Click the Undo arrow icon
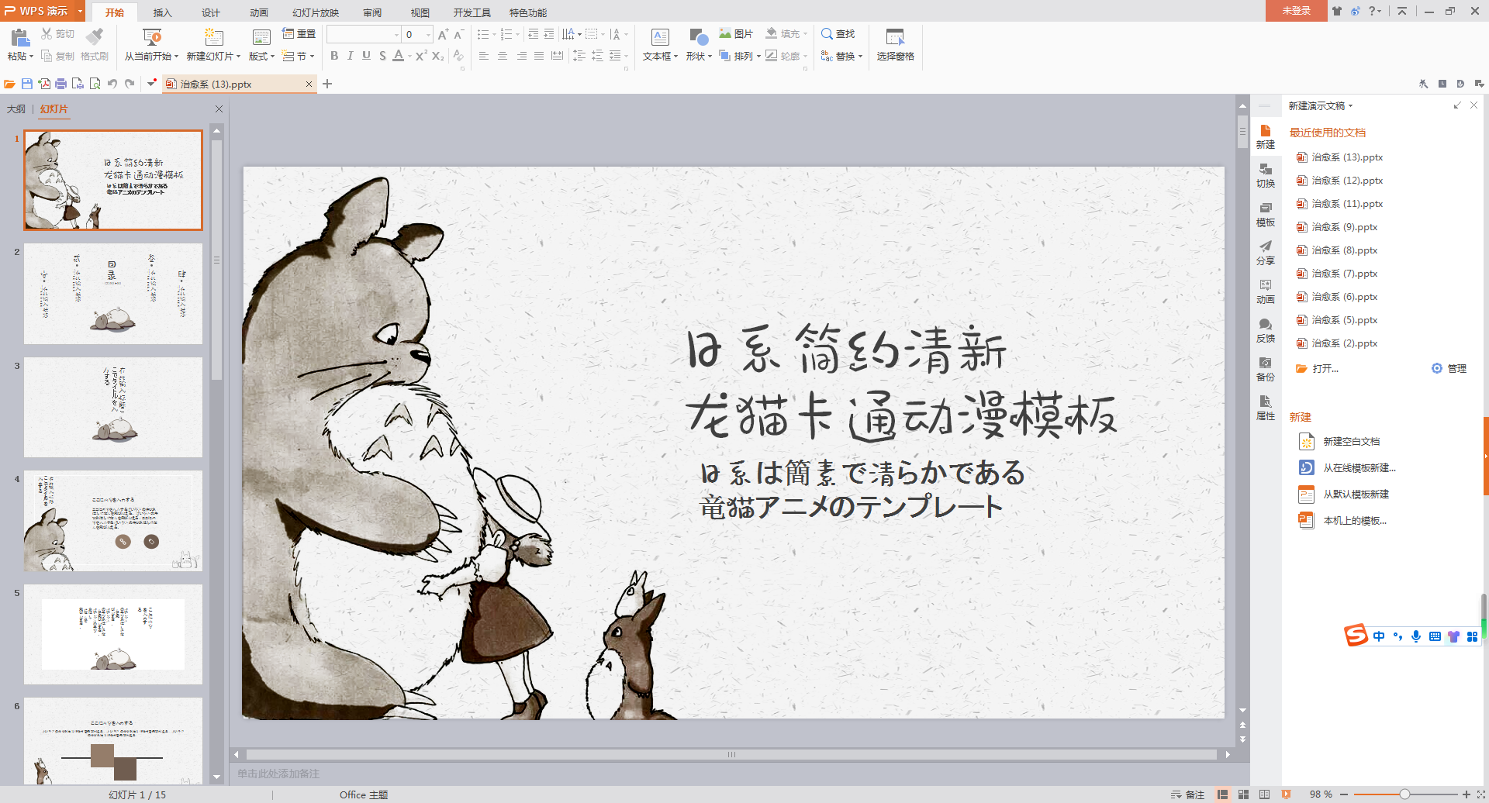 coord(112,84)
